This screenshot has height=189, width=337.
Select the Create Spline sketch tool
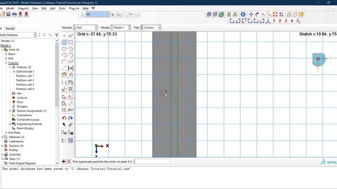(71, 62)
